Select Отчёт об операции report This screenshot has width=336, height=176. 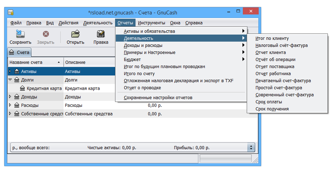(287, 59)
